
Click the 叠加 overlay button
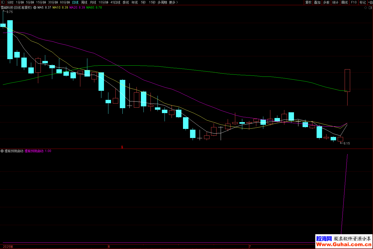pyautogui.click(x=317, y=2)
